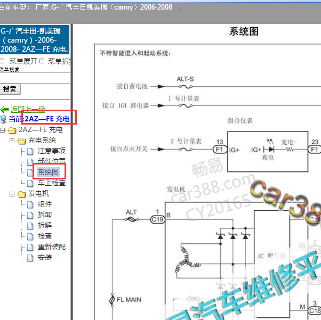Open the 安装 tree item
The image size is (321, 320).
pyautogui.click(x=45, y=257)
